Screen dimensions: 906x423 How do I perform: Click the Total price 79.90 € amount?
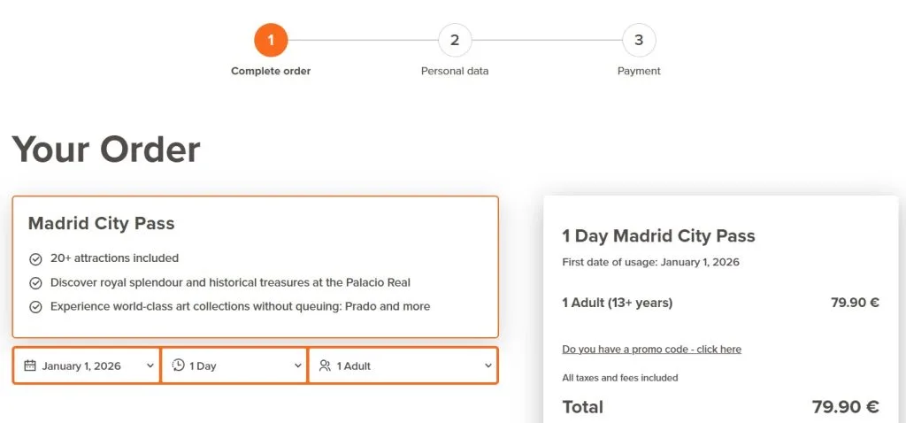coord(845,407)
